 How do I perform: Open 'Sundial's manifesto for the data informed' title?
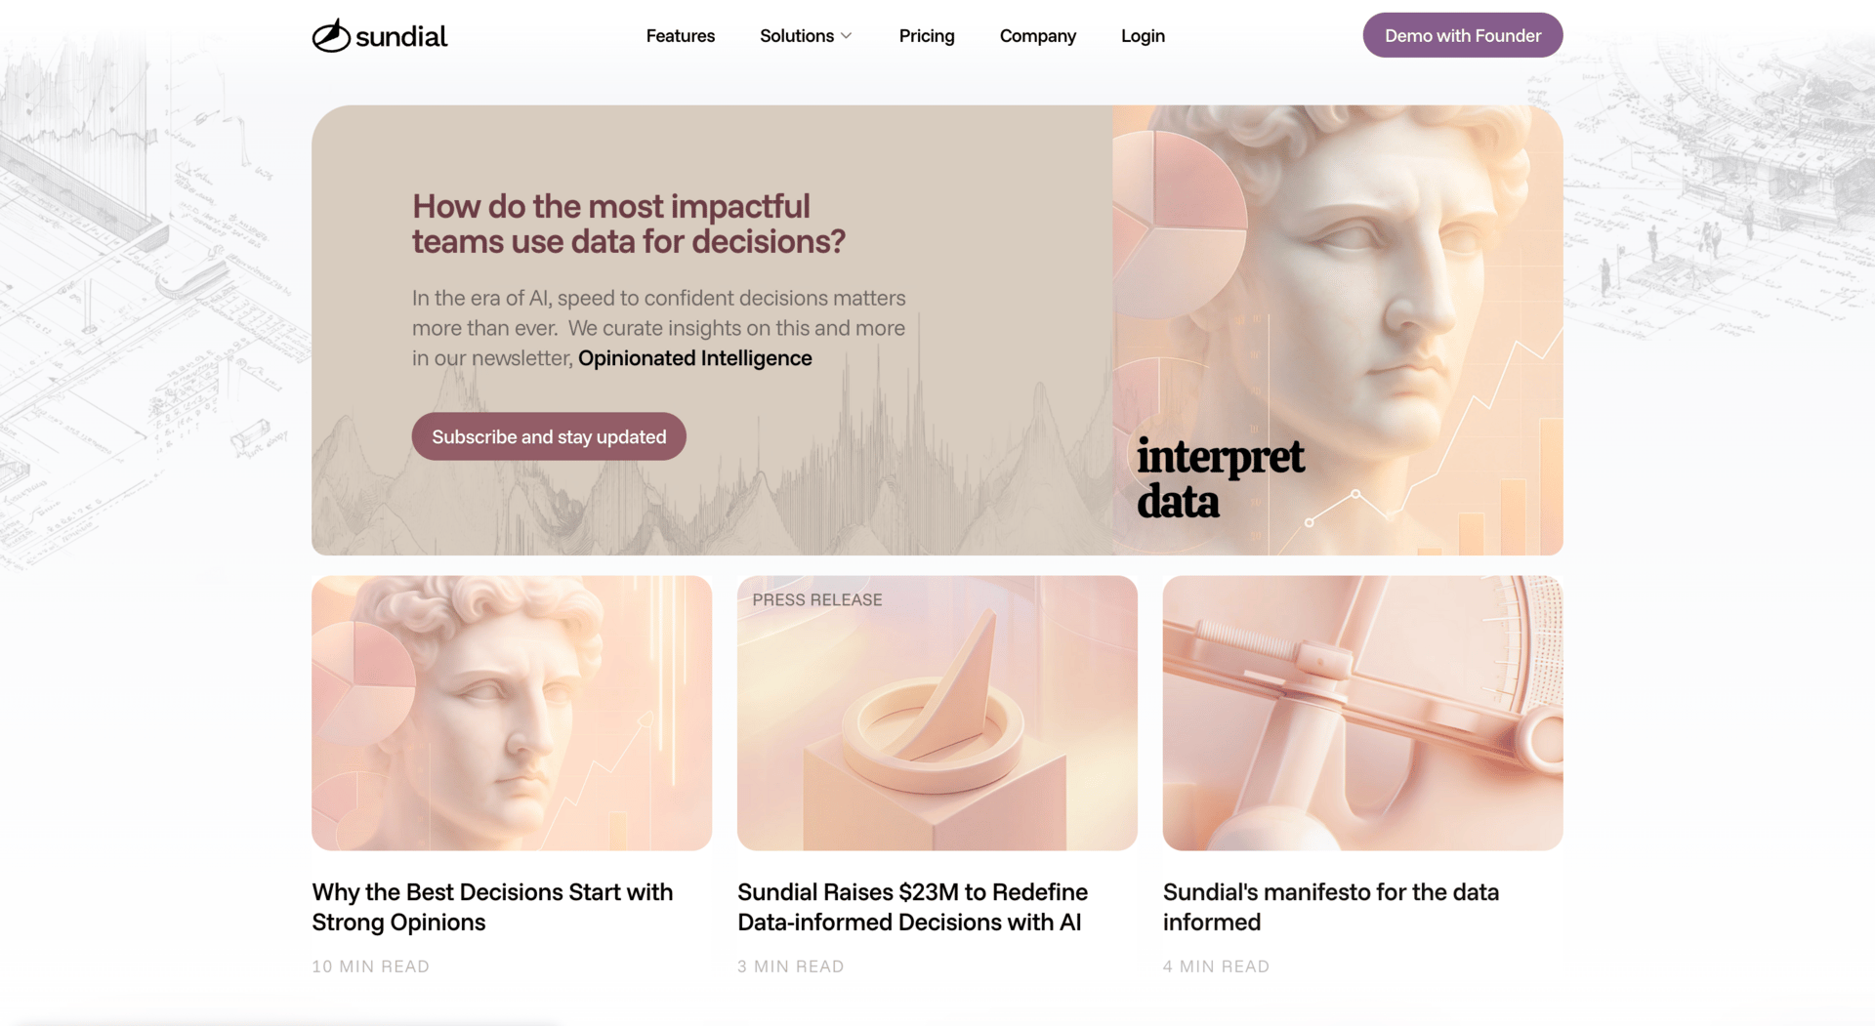coord(1331,907)
